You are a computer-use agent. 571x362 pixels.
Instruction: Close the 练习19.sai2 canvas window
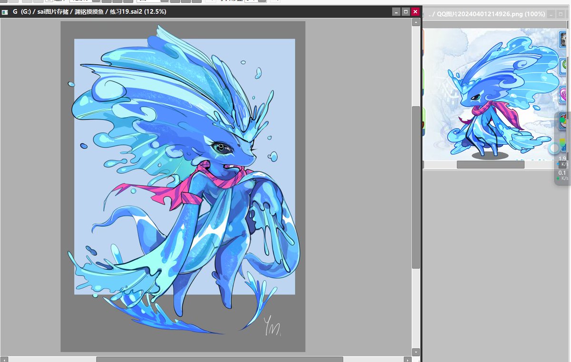click(415, 11)
